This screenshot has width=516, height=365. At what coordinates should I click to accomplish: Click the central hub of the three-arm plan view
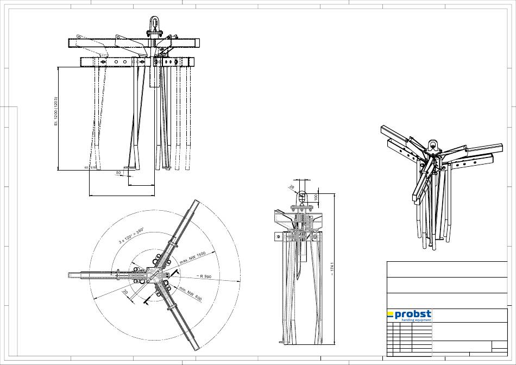click(x=154, y=274)
